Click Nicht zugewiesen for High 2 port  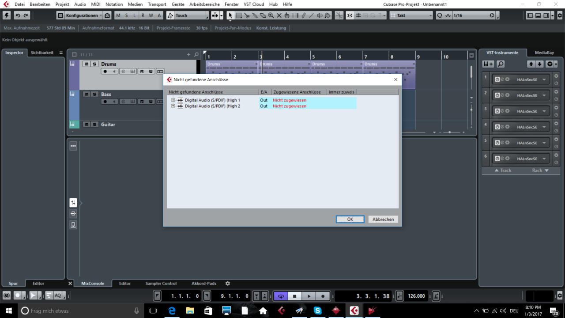(290, 106)
